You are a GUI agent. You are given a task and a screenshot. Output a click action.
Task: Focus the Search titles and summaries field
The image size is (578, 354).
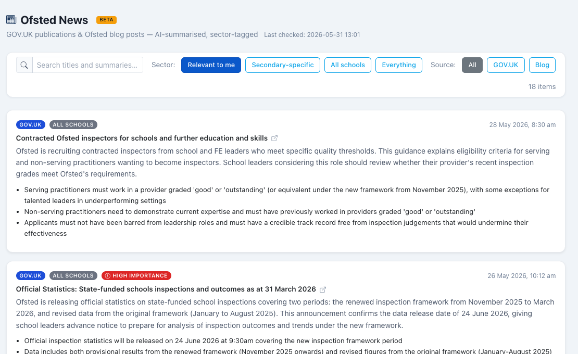pos(87,65)
